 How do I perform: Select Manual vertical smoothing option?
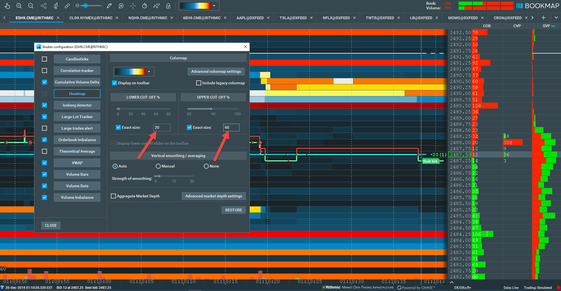tap(158, 166)
